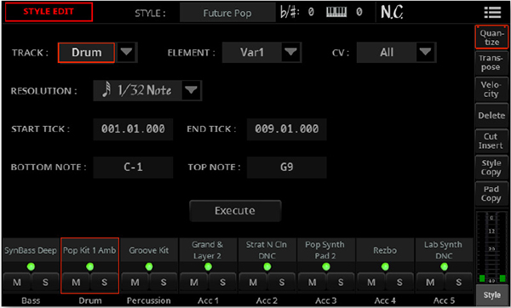
Task: Solo the Acc 5 track
Action: [x=458, y=282]
